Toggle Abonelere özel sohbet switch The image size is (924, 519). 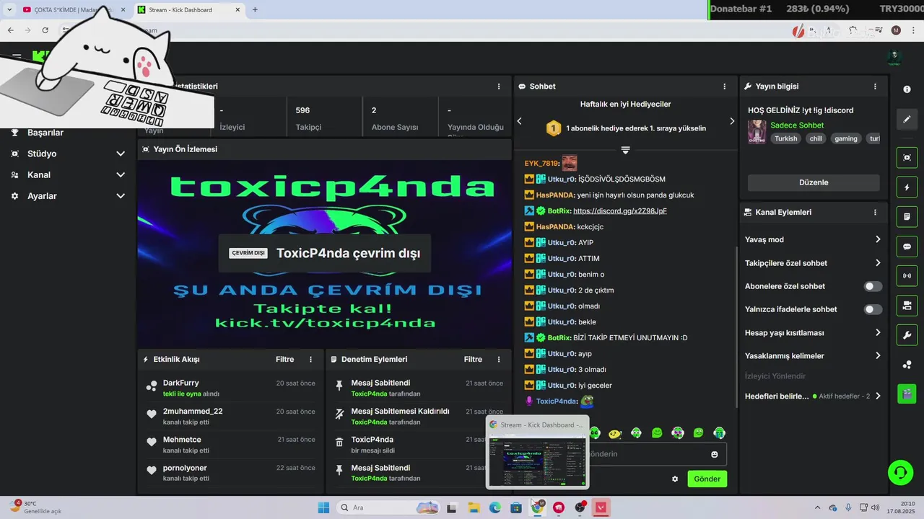click(873, 286)
